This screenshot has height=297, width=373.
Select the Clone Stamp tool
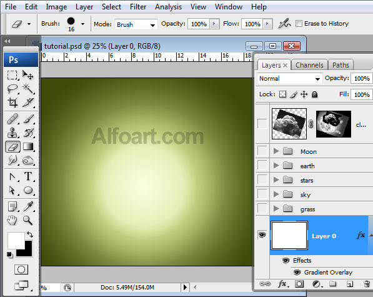click(x=12, y=133)
